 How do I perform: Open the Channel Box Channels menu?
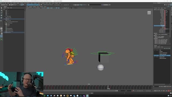pyautogui.click(x=156, y=8)
